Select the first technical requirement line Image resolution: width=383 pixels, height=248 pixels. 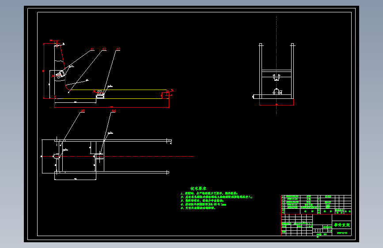pyautogui.click(x=209, y=193)
